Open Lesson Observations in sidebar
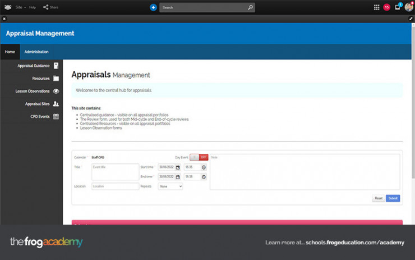 [33, 91]
